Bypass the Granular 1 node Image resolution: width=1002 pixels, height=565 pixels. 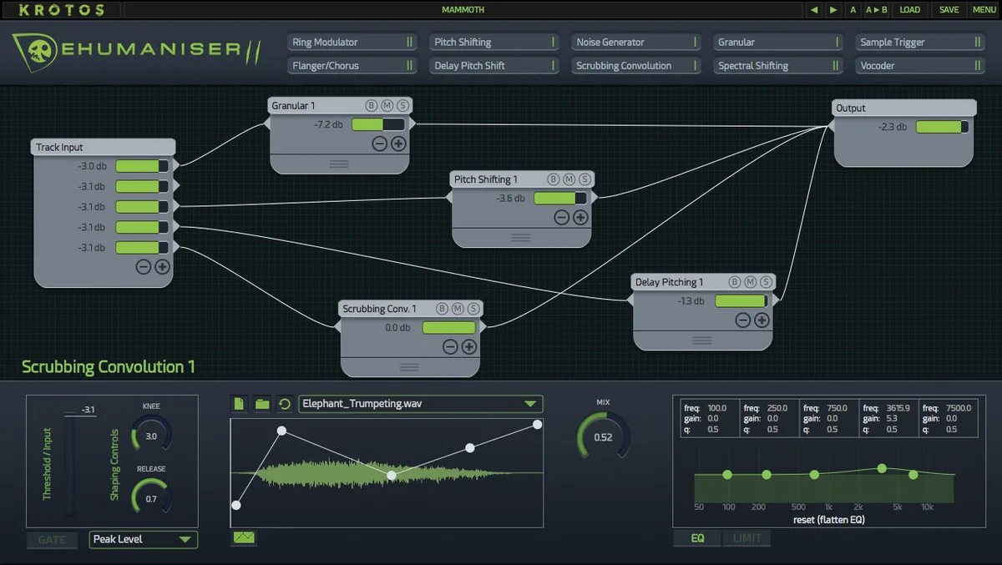tap(372, 105)
